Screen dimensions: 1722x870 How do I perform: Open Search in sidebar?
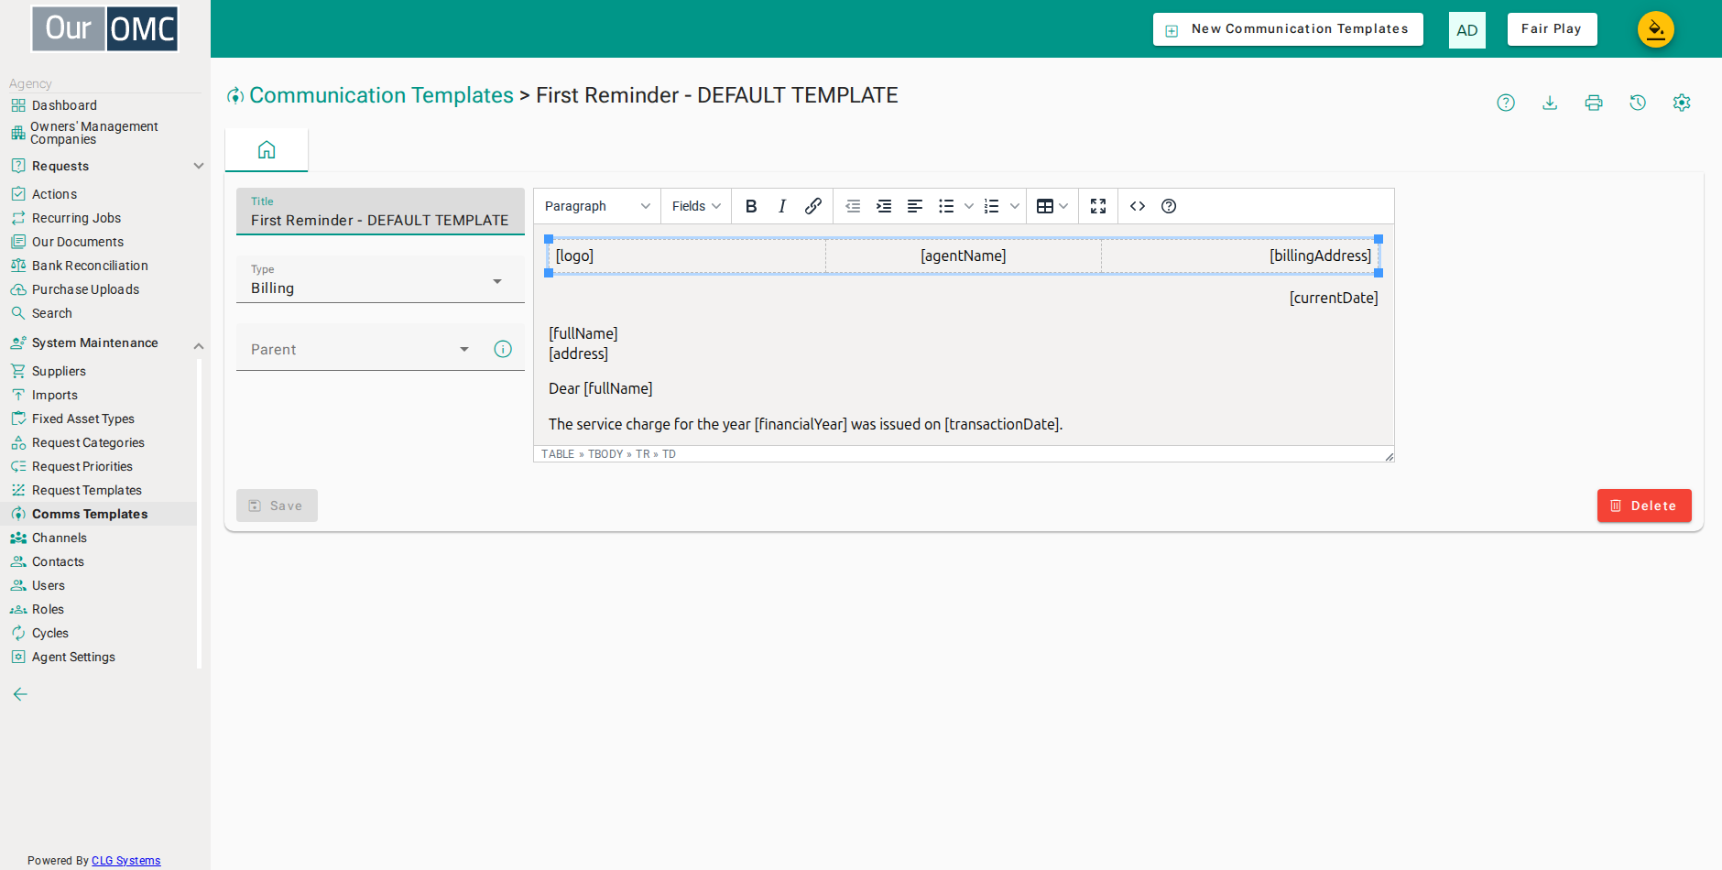51,313
